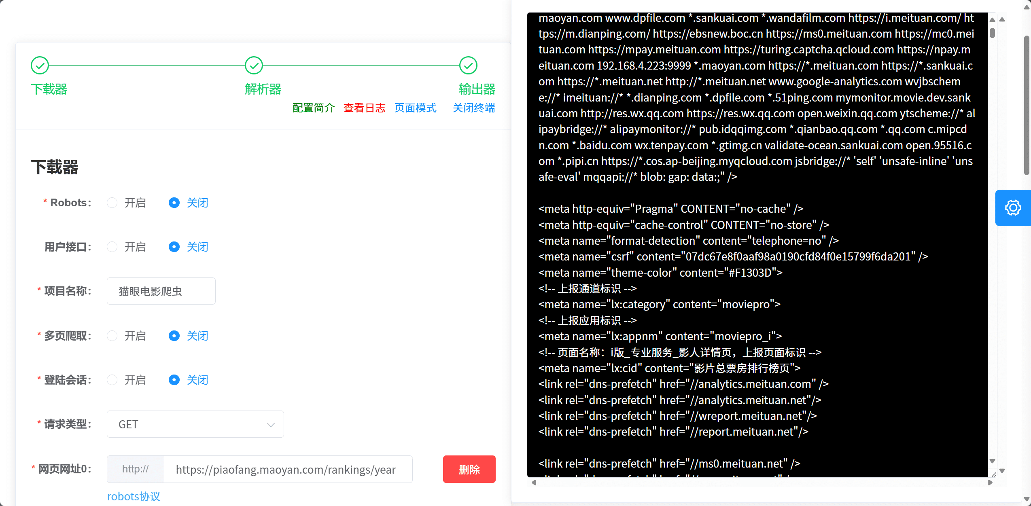Open the robots协议 link

(x=134, y=496)
